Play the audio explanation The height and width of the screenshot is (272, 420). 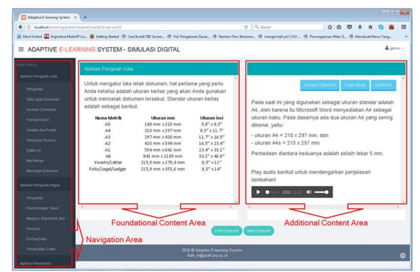(258, 192)
